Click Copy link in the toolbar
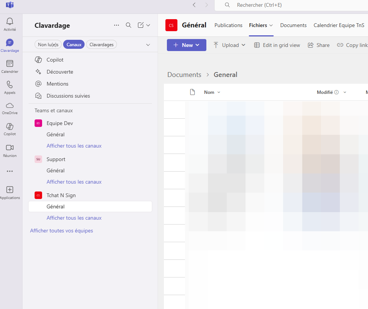The height and width of the screenshot is (309, 368). tap(352, 45)
